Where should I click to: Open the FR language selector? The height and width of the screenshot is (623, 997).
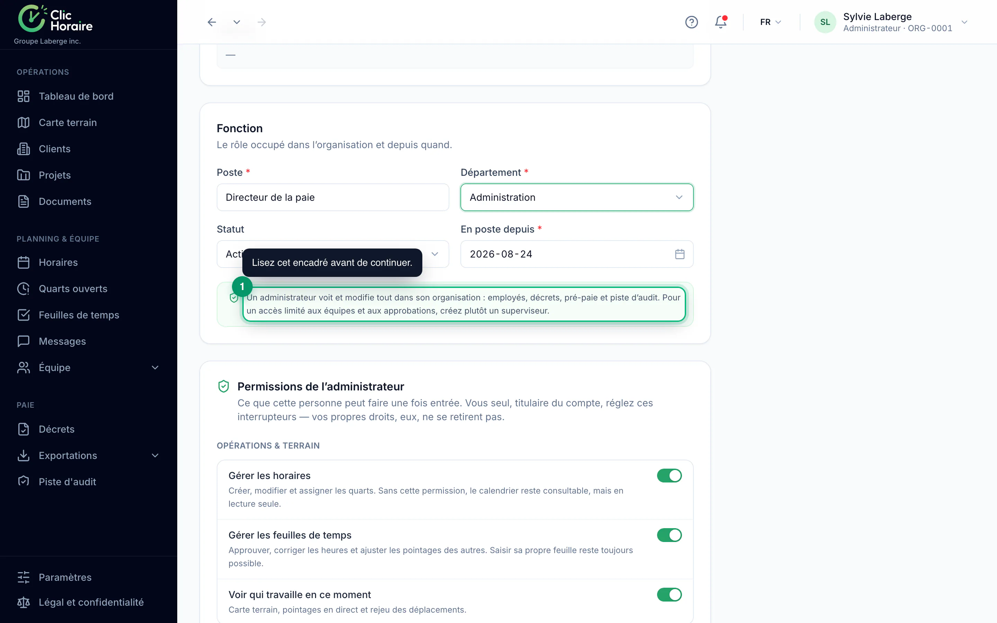pyautogui.click(x=770, y=22)
